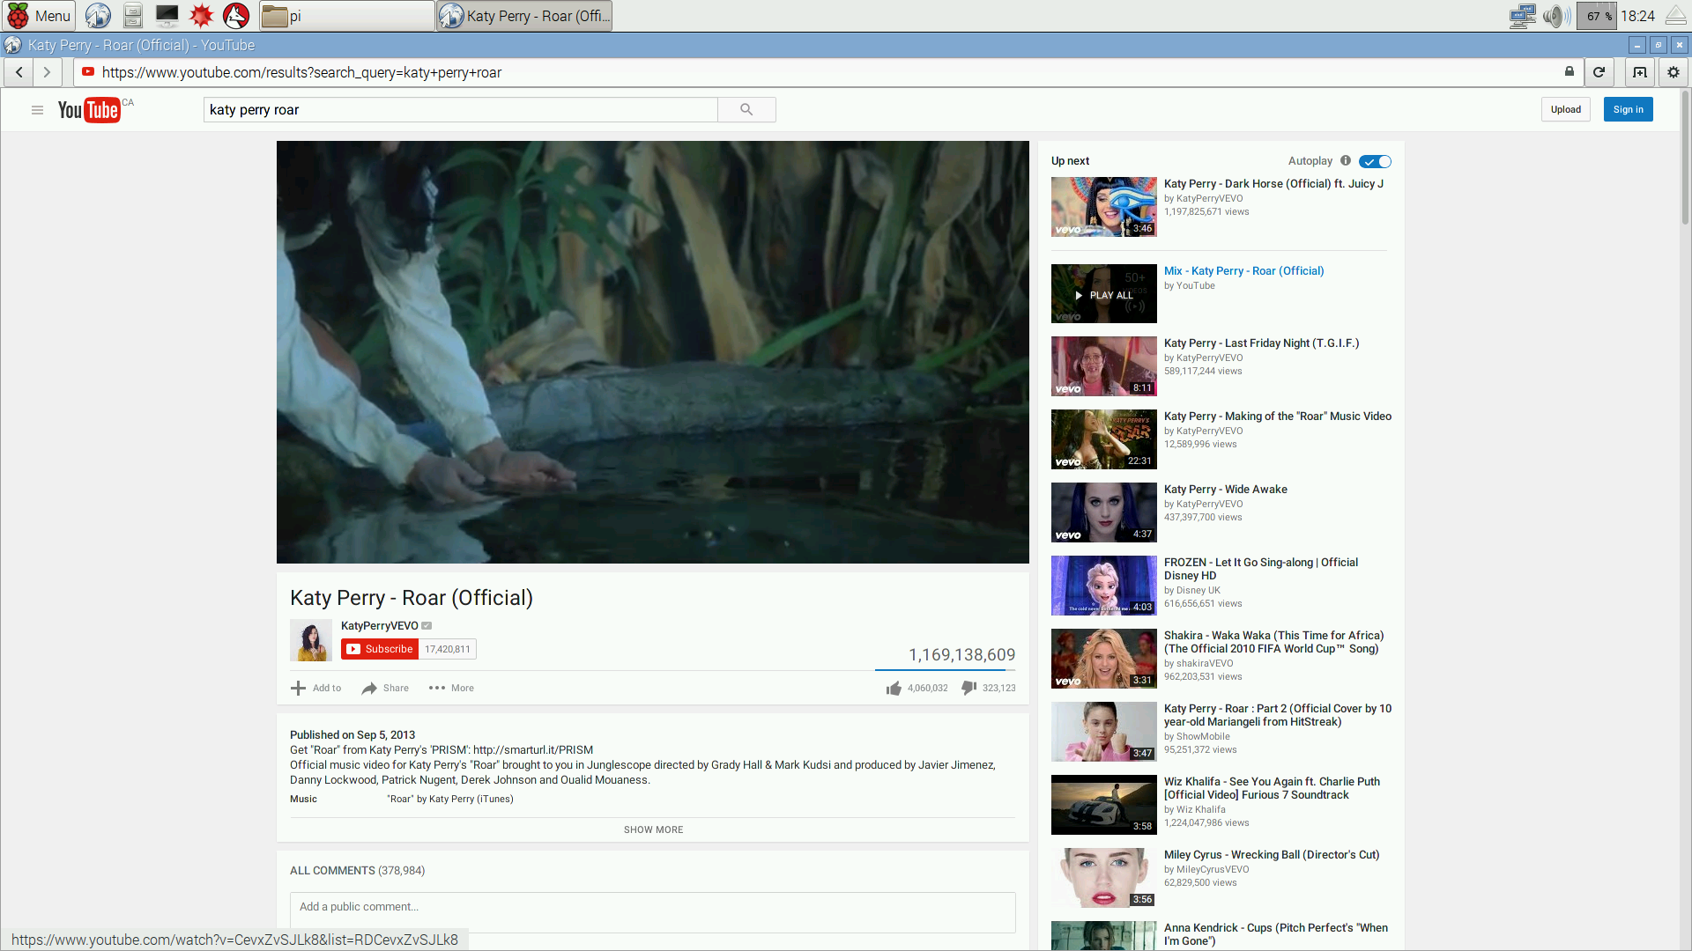
Task: Select the Katy Perry - Roar taskbar window
Action: (524, 16)
